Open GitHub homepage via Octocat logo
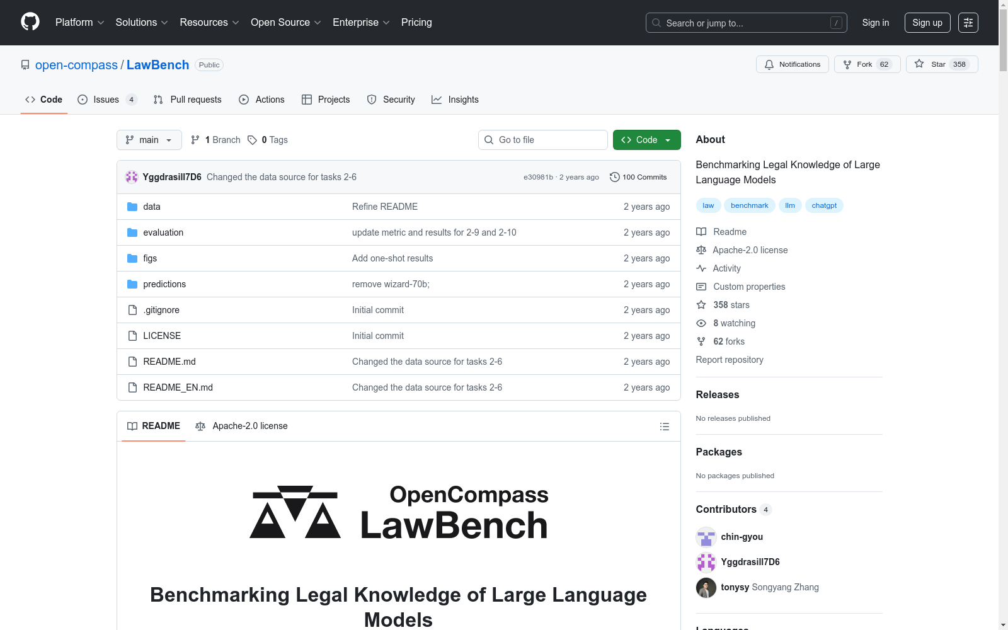 click(x=30, y=22)
